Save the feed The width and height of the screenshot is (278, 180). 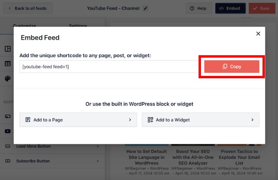262,8
